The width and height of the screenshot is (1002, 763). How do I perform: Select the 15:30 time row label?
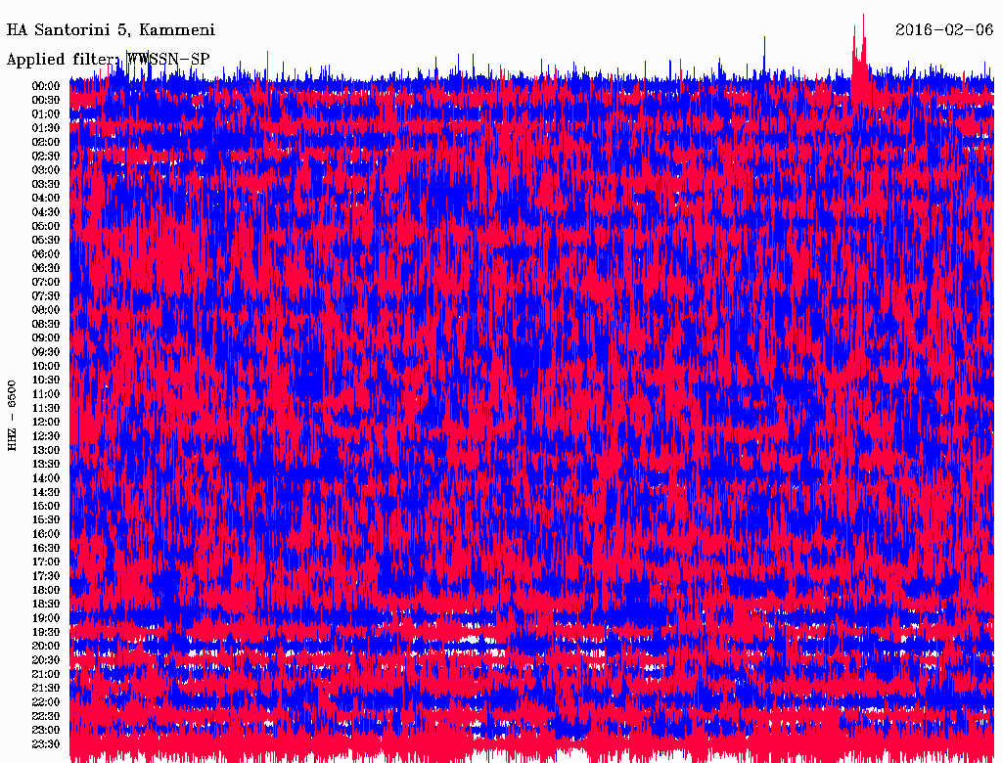[45, 520]
